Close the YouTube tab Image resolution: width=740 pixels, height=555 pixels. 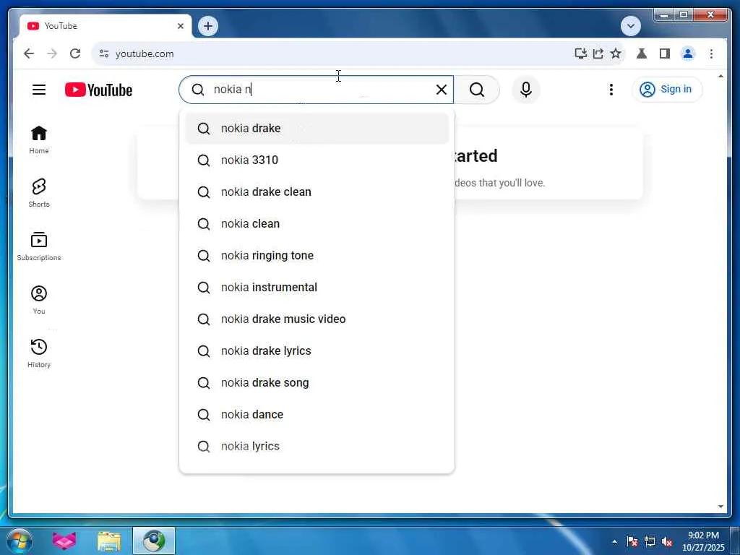(180, 26)
